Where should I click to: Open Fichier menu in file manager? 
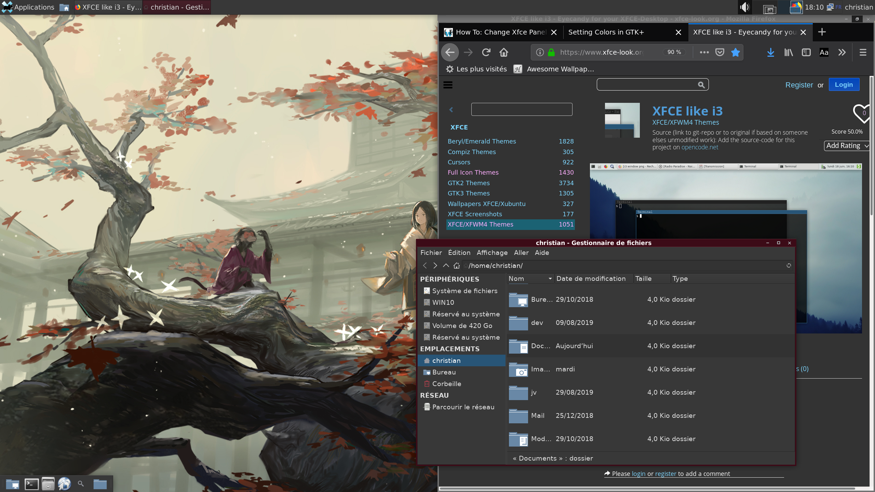click(x=431, y=252)
